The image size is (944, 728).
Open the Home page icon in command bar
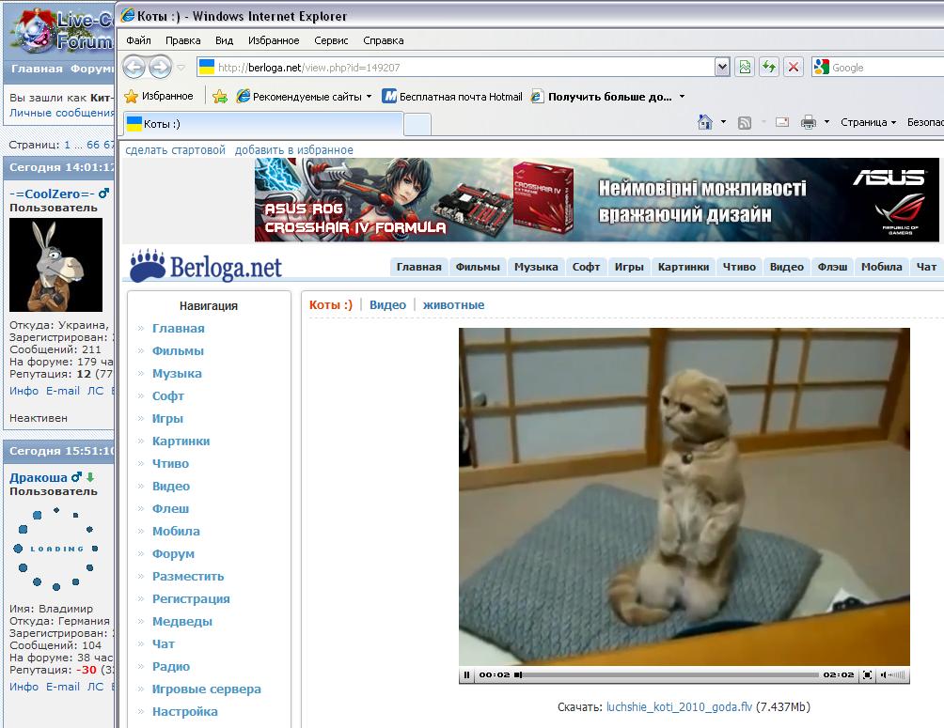[x=705, y=122]
